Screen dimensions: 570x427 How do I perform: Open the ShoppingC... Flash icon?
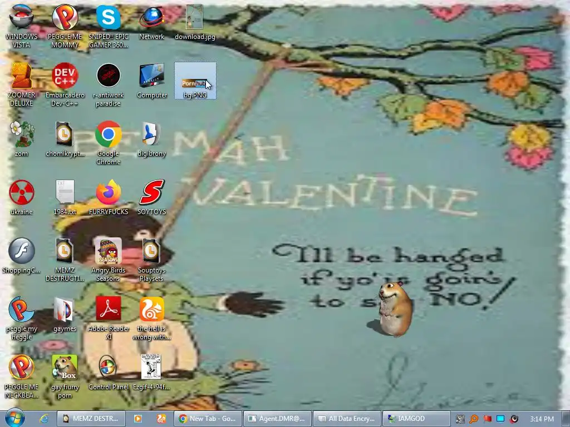pos(22,256)
